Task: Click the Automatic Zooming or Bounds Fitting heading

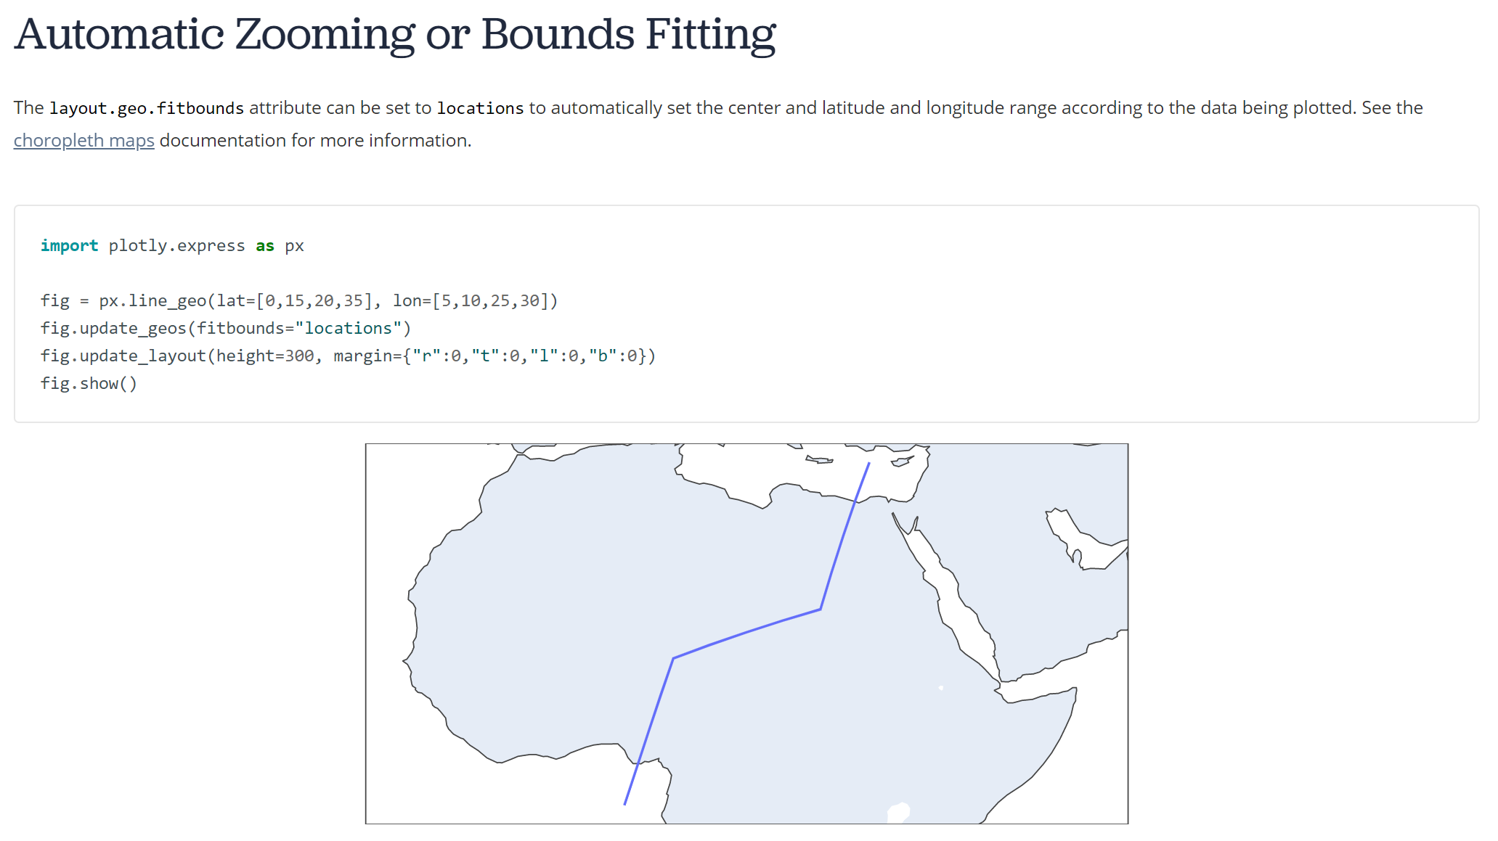Action: pos(395,35)
